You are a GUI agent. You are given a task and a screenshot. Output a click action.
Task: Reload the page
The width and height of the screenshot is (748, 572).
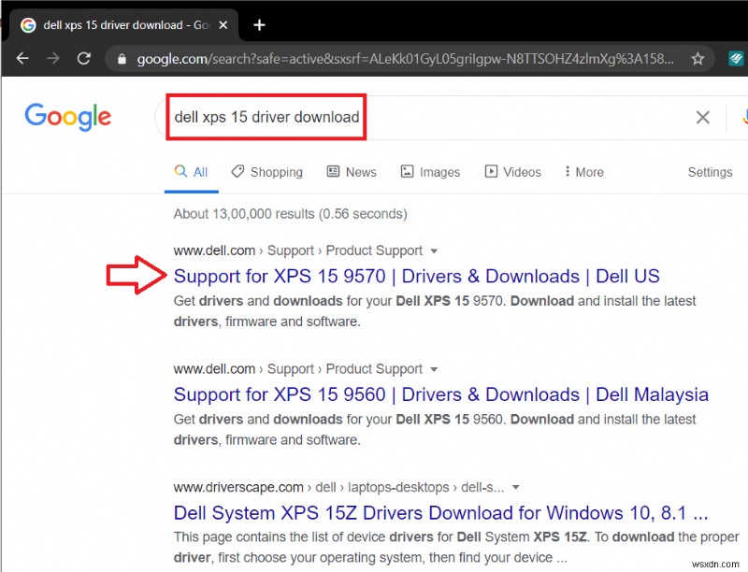coord(84,58)
